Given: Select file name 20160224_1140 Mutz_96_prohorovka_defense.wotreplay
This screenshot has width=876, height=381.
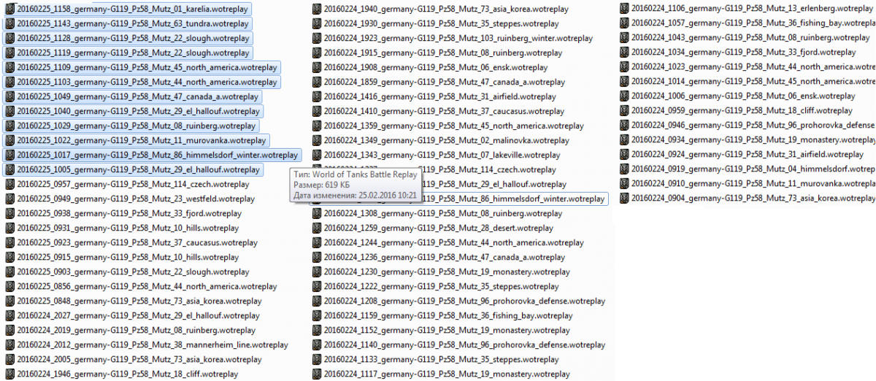Looking at the screenshot, I should click(464, 345).
